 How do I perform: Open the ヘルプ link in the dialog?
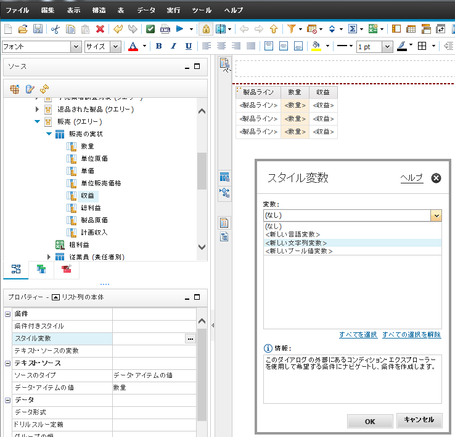click(412, 178)
